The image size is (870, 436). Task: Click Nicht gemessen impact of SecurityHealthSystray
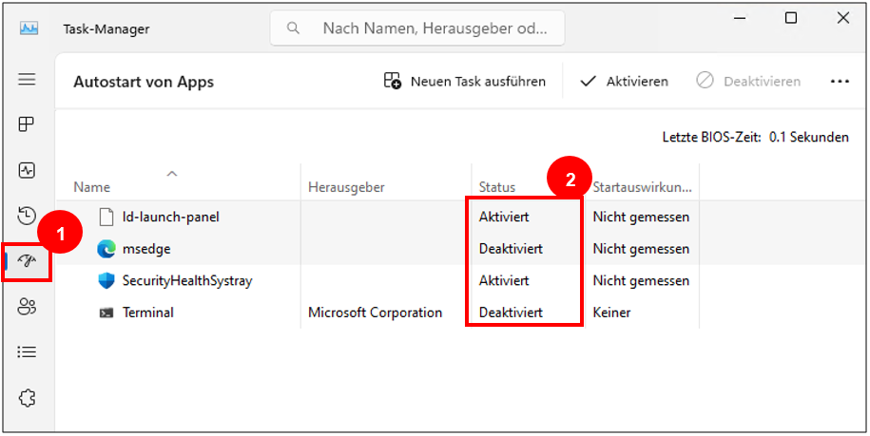pos(641,281)
